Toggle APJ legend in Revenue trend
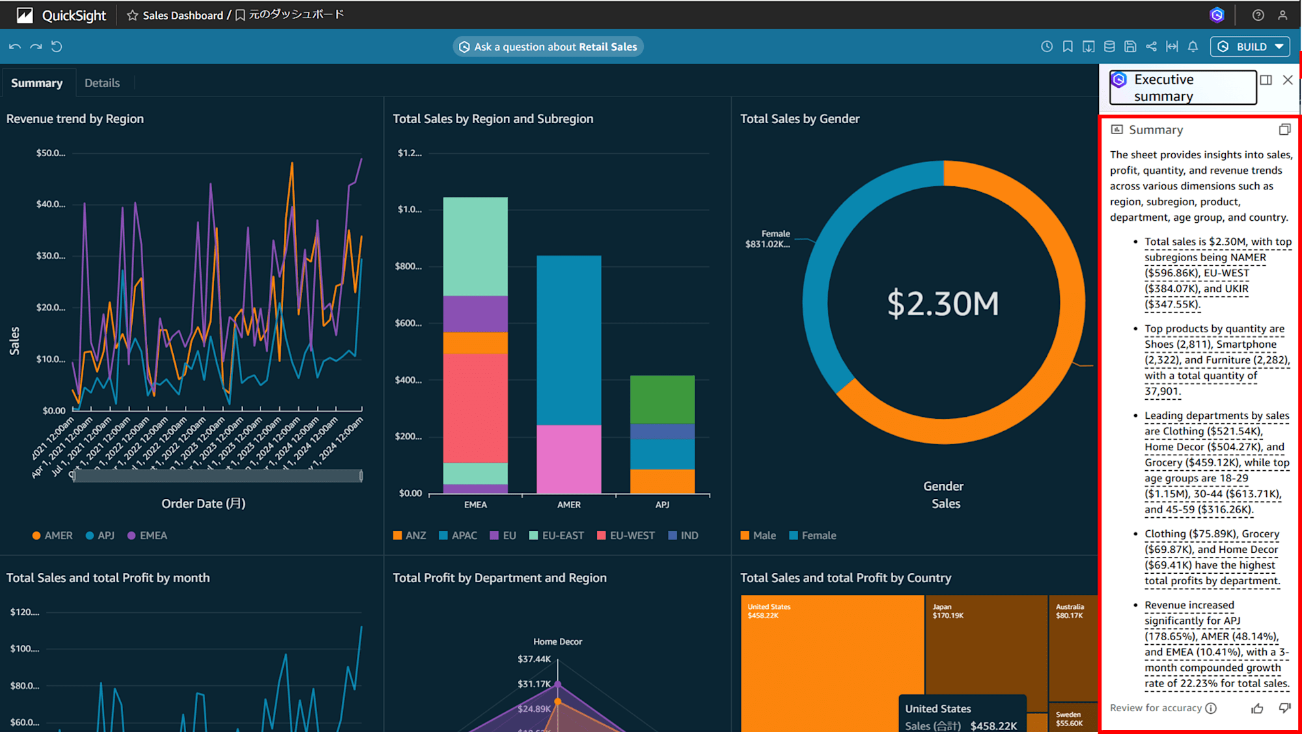The width and height of the screenshot is (1302, 734). tap(100, 535)
